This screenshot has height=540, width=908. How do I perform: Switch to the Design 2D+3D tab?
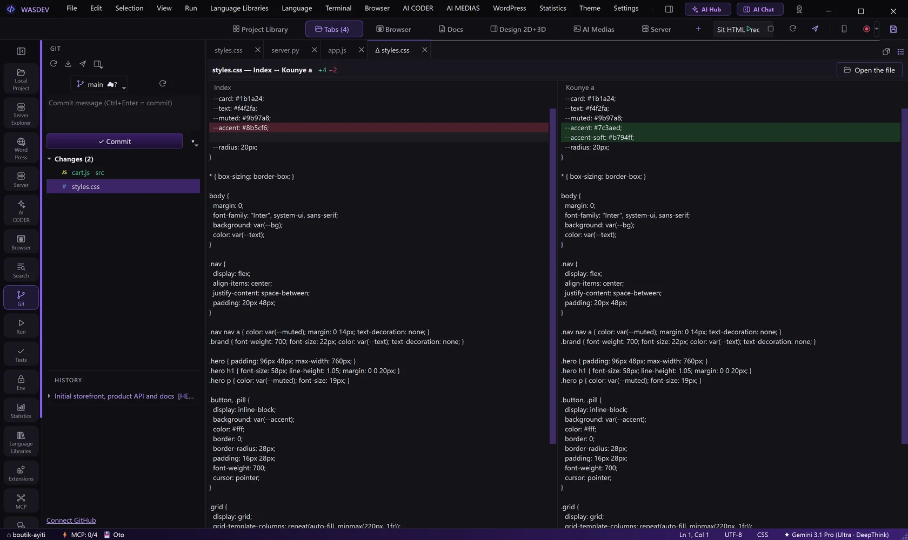point(518,29)
